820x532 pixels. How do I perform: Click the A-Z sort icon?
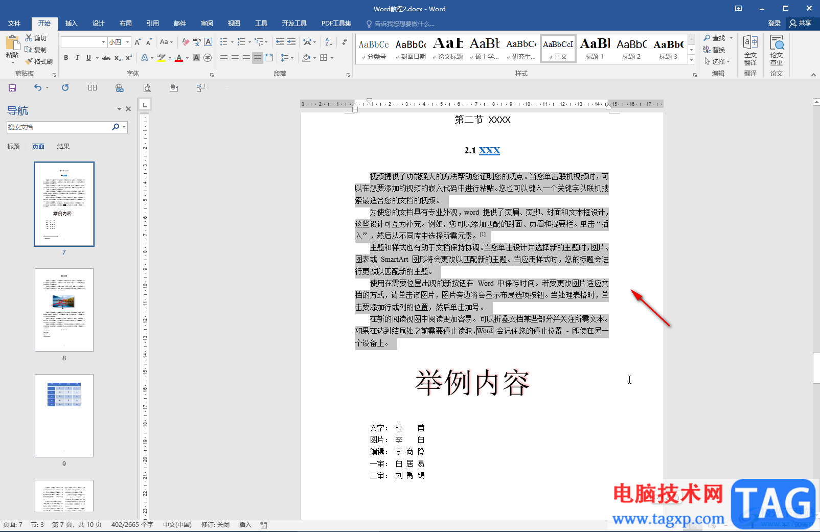tap(329, 42)
